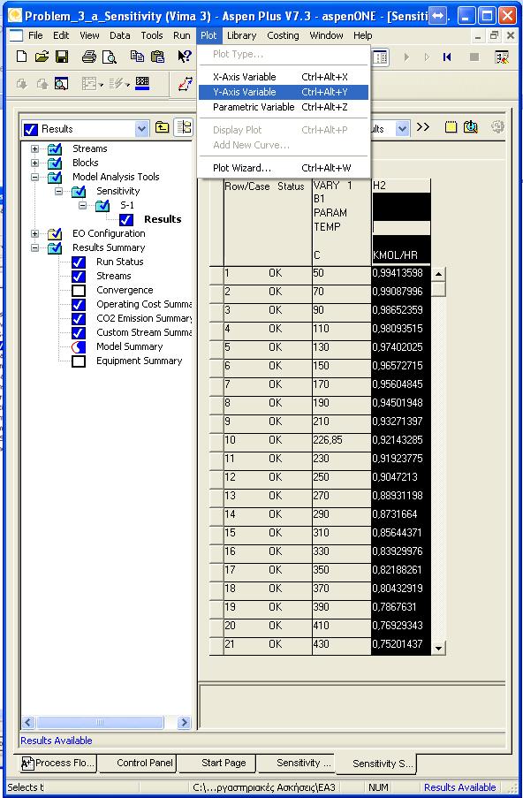Screen dimensions: 523x798
Task: Collapse the S-1 tree node
Action: 82,206
